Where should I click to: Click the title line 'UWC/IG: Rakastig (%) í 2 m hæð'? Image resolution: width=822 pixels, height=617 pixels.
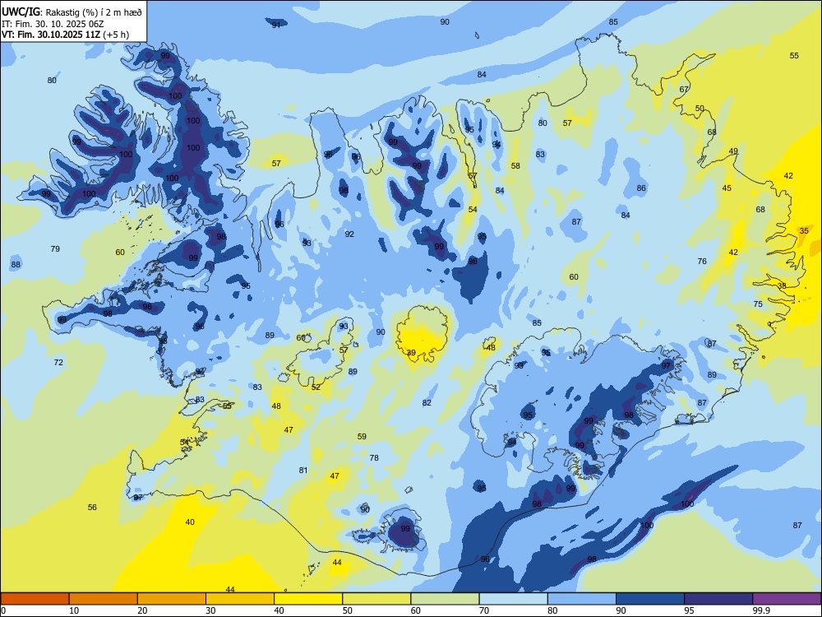click(72, 12)
